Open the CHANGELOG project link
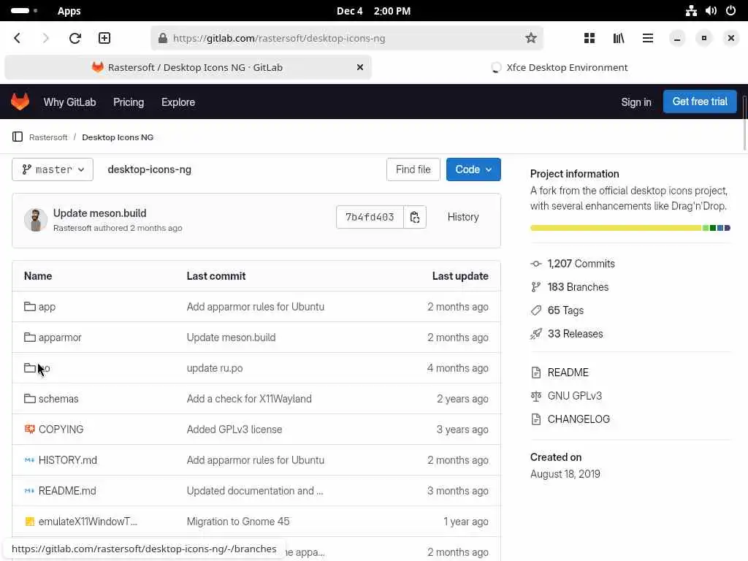748x561 pixels. point(579,419)
